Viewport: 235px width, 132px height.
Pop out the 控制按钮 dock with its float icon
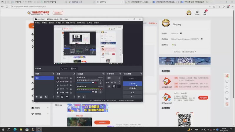tap(141, 74)
